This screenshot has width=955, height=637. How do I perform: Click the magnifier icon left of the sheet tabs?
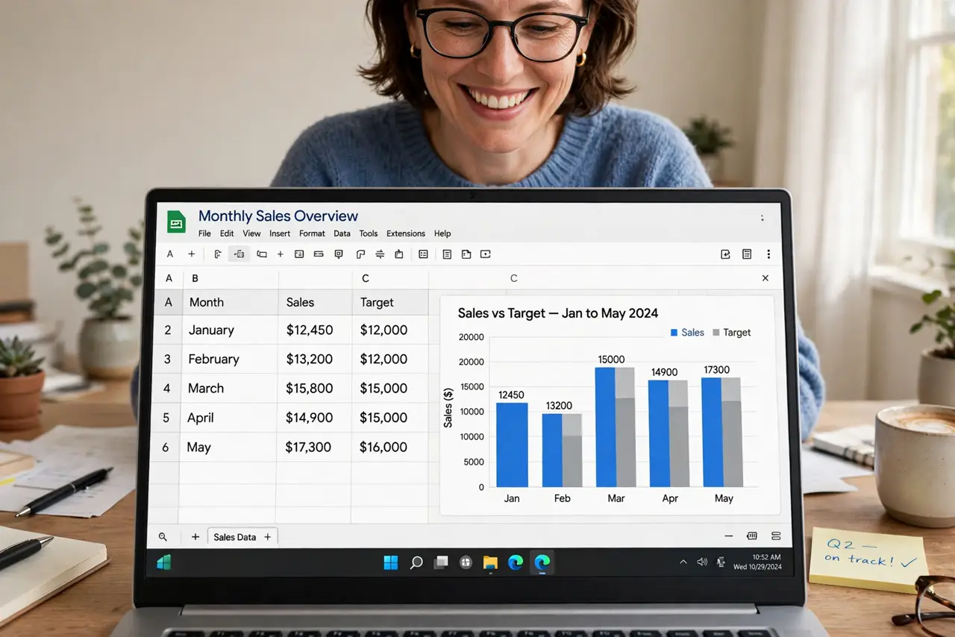tap(163, 537)
